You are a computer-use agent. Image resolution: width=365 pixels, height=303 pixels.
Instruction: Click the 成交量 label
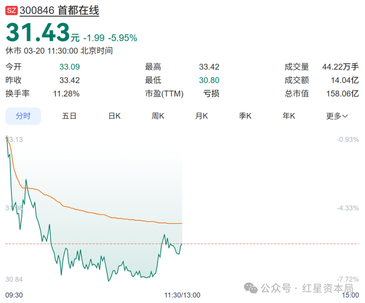click(297, 67)
